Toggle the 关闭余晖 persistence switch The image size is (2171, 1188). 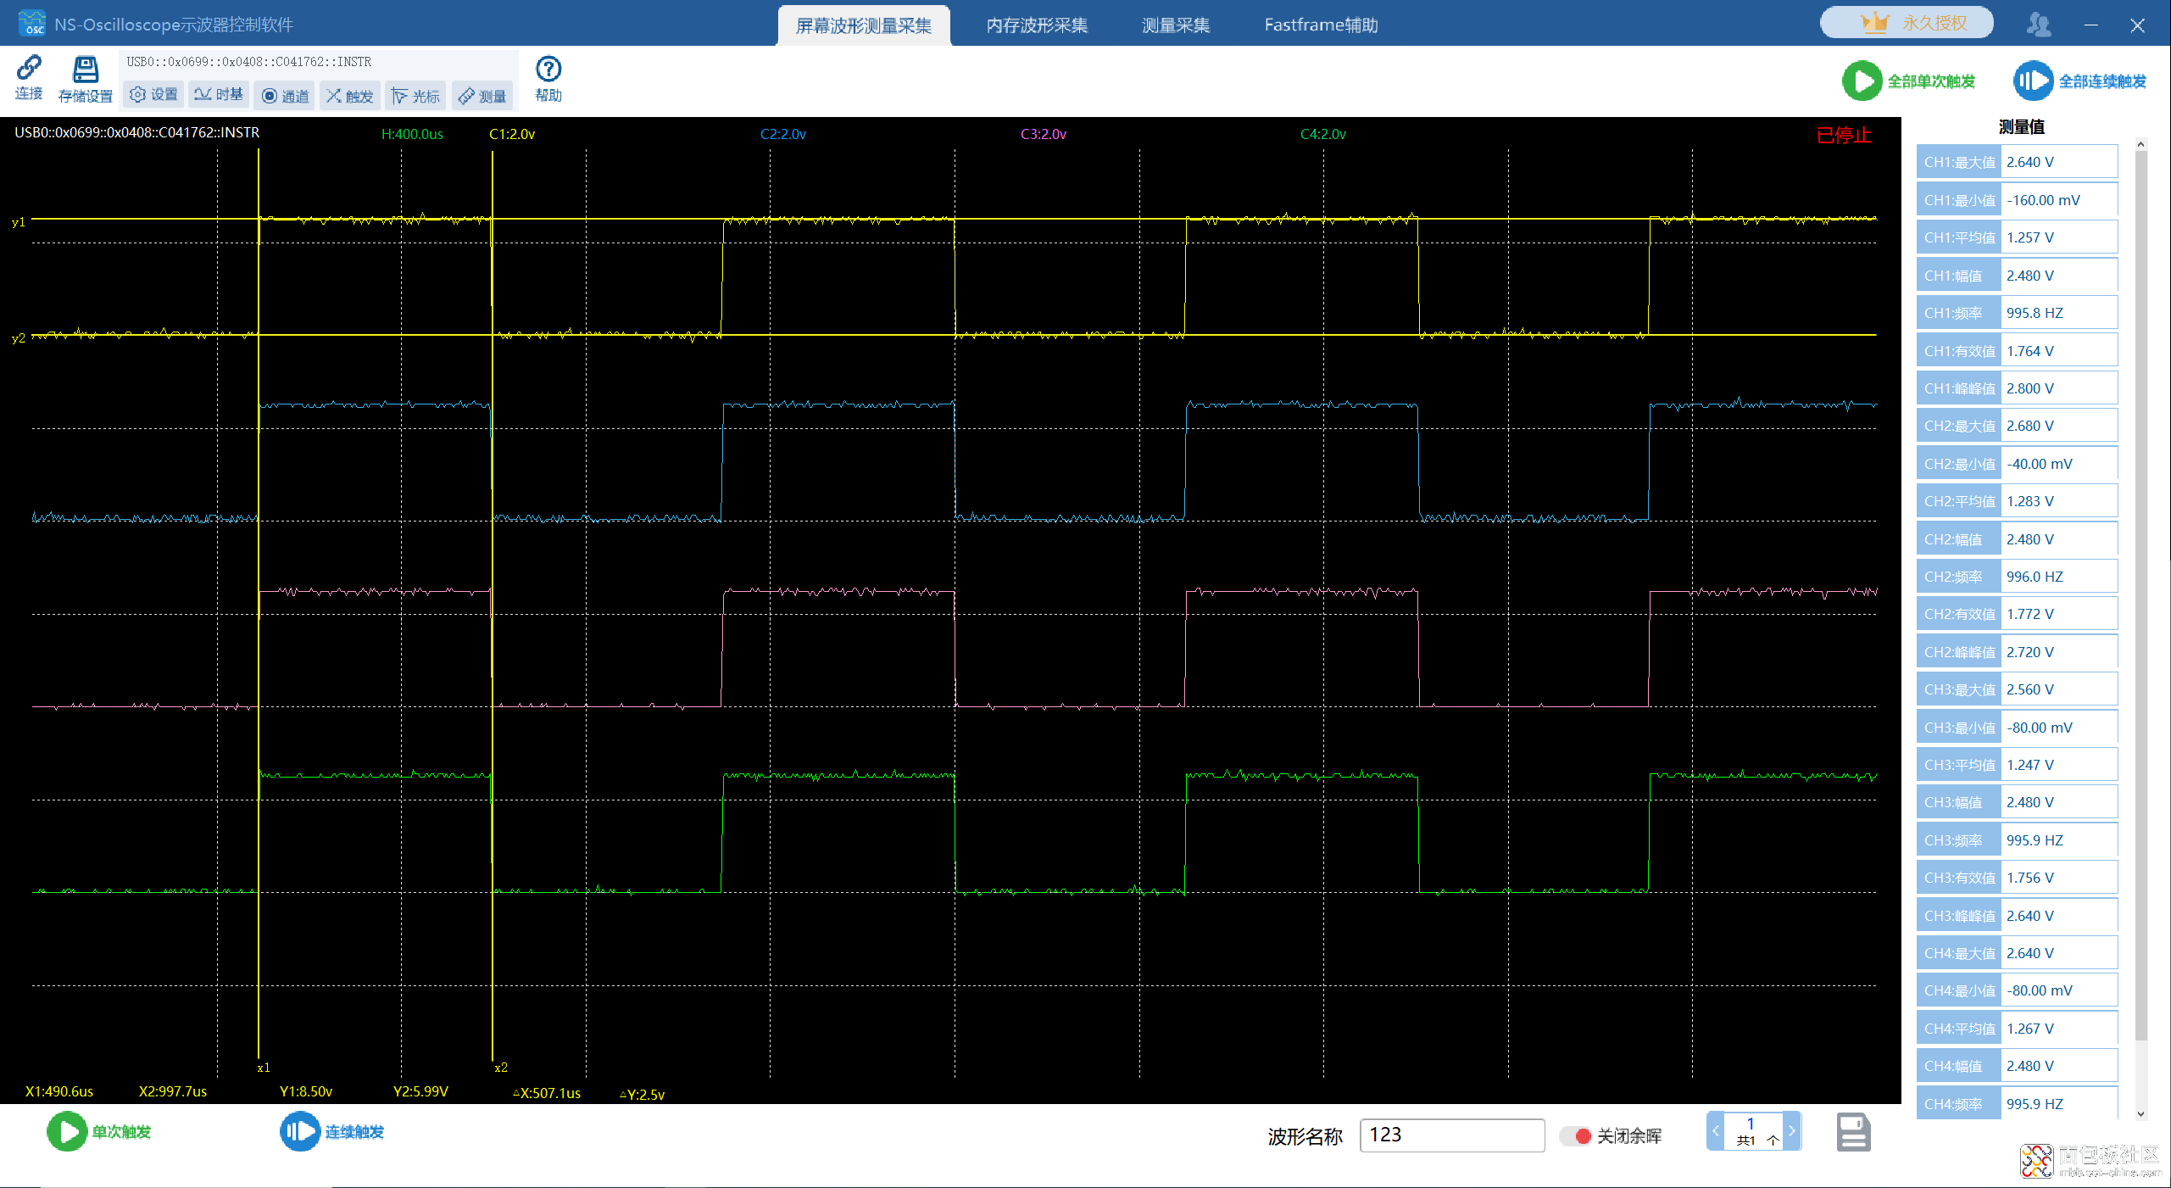(1576, 1135)
